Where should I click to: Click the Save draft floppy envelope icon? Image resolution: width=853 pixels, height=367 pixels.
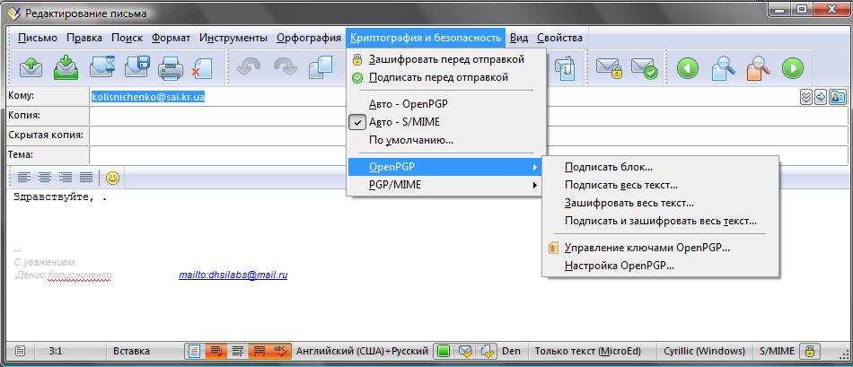point(136,68)
